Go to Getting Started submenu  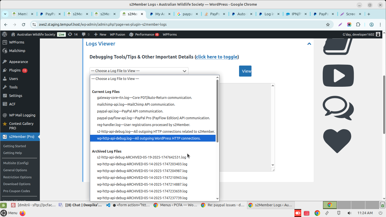[x=14, y=146]
